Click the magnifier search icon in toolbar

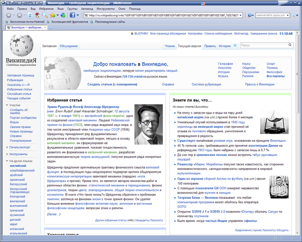coord(45,15)
